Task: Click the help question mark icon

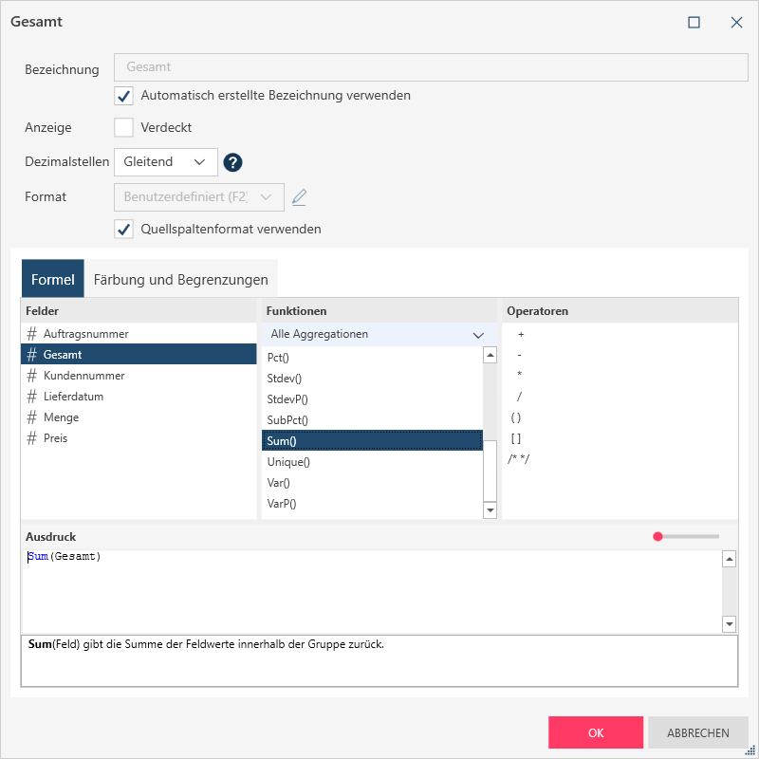Action: coord(233,162)
